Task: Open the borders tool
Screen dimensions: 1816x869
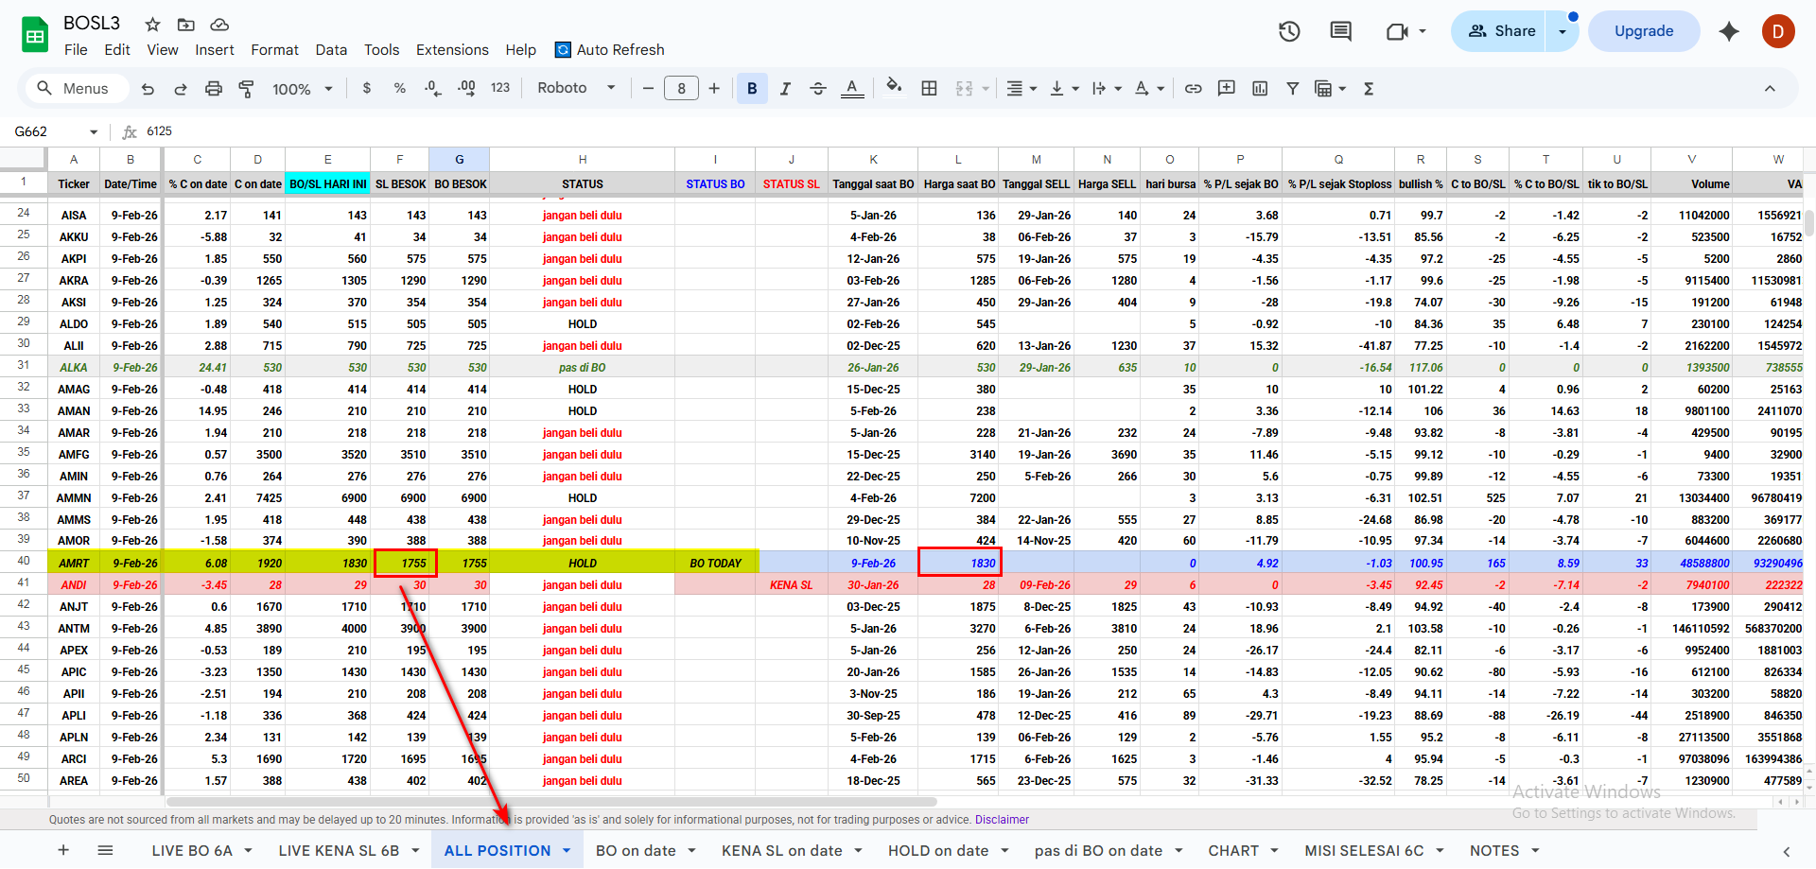Action: click(x=929, y=89)
